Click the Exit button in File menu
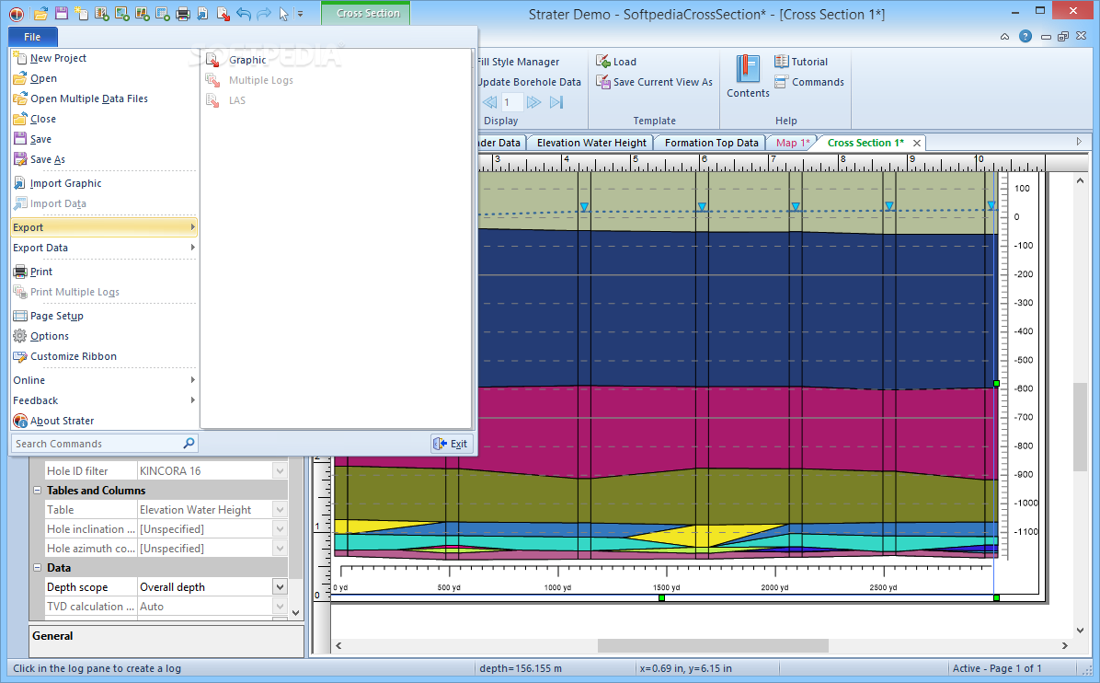The image size is (1100, 683). point(451,444)
